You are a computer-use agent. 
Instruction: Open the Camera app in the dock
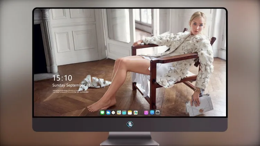[x=158, y=112]
